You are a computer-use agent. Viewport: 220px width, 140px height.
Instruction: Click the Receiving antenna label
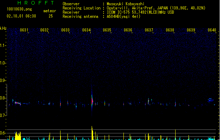coord(80,16)
